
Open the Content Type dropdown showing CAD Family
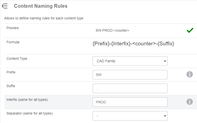pos(130,61)
